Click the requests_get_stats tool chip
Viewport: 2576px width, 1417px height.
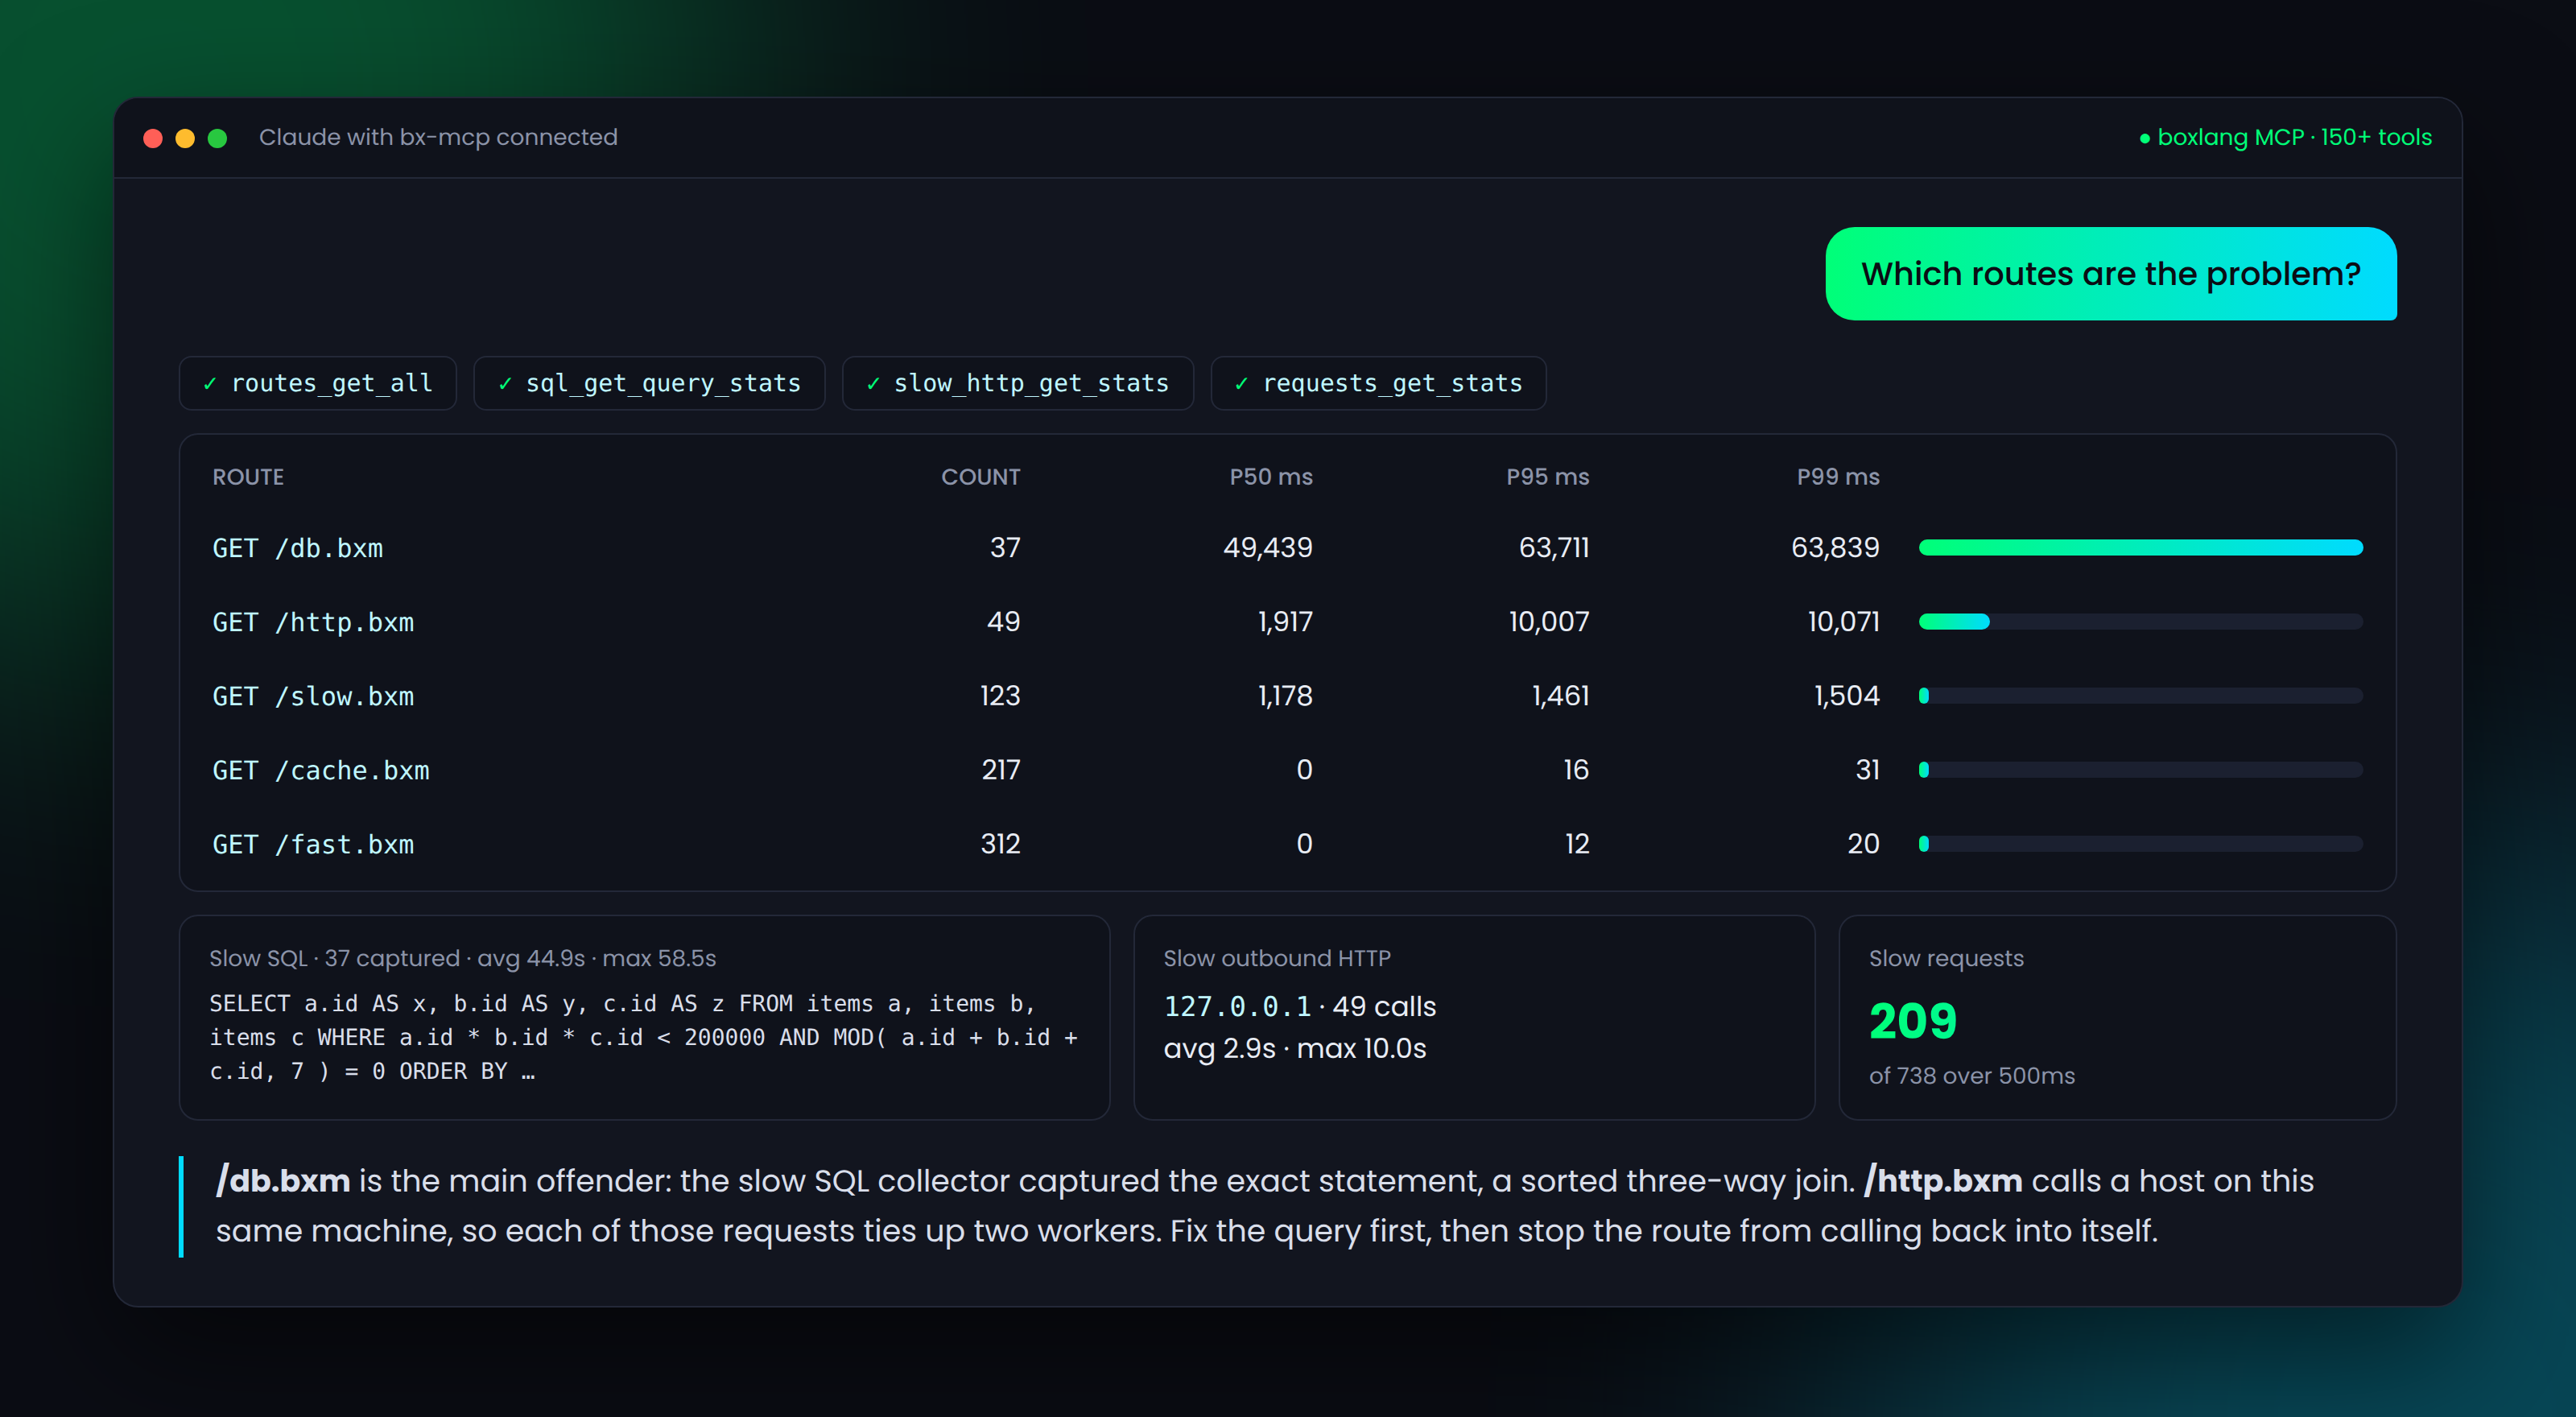pos(1379,383)
